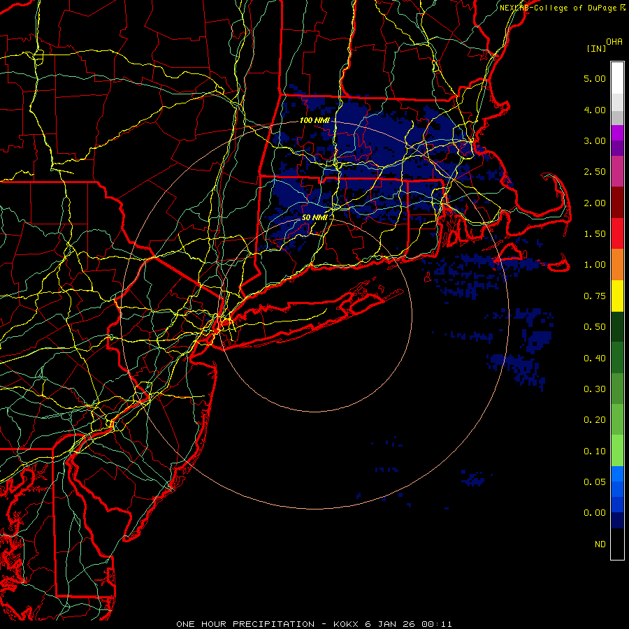
Task: Click the magenta 3.00 inch legend swatch
Action: tap(617, 133)
